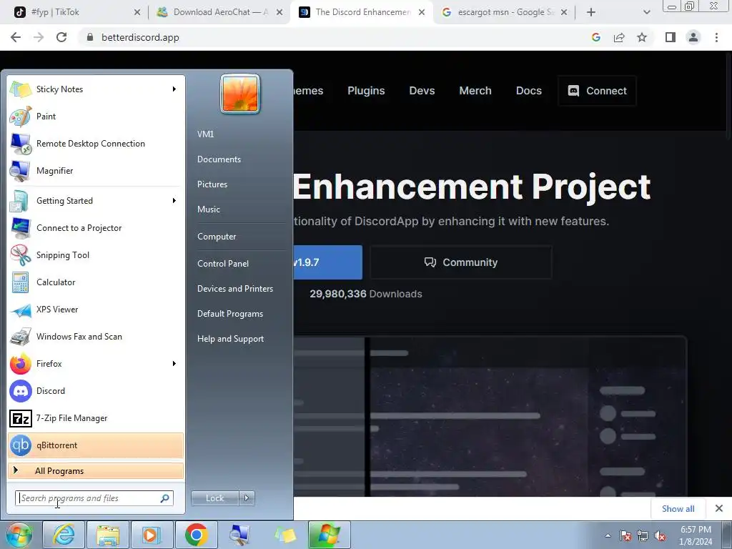Open Chrome tab search dropdown
The width and height of the screenshot is (732, 549).
[x=646, y=12]
